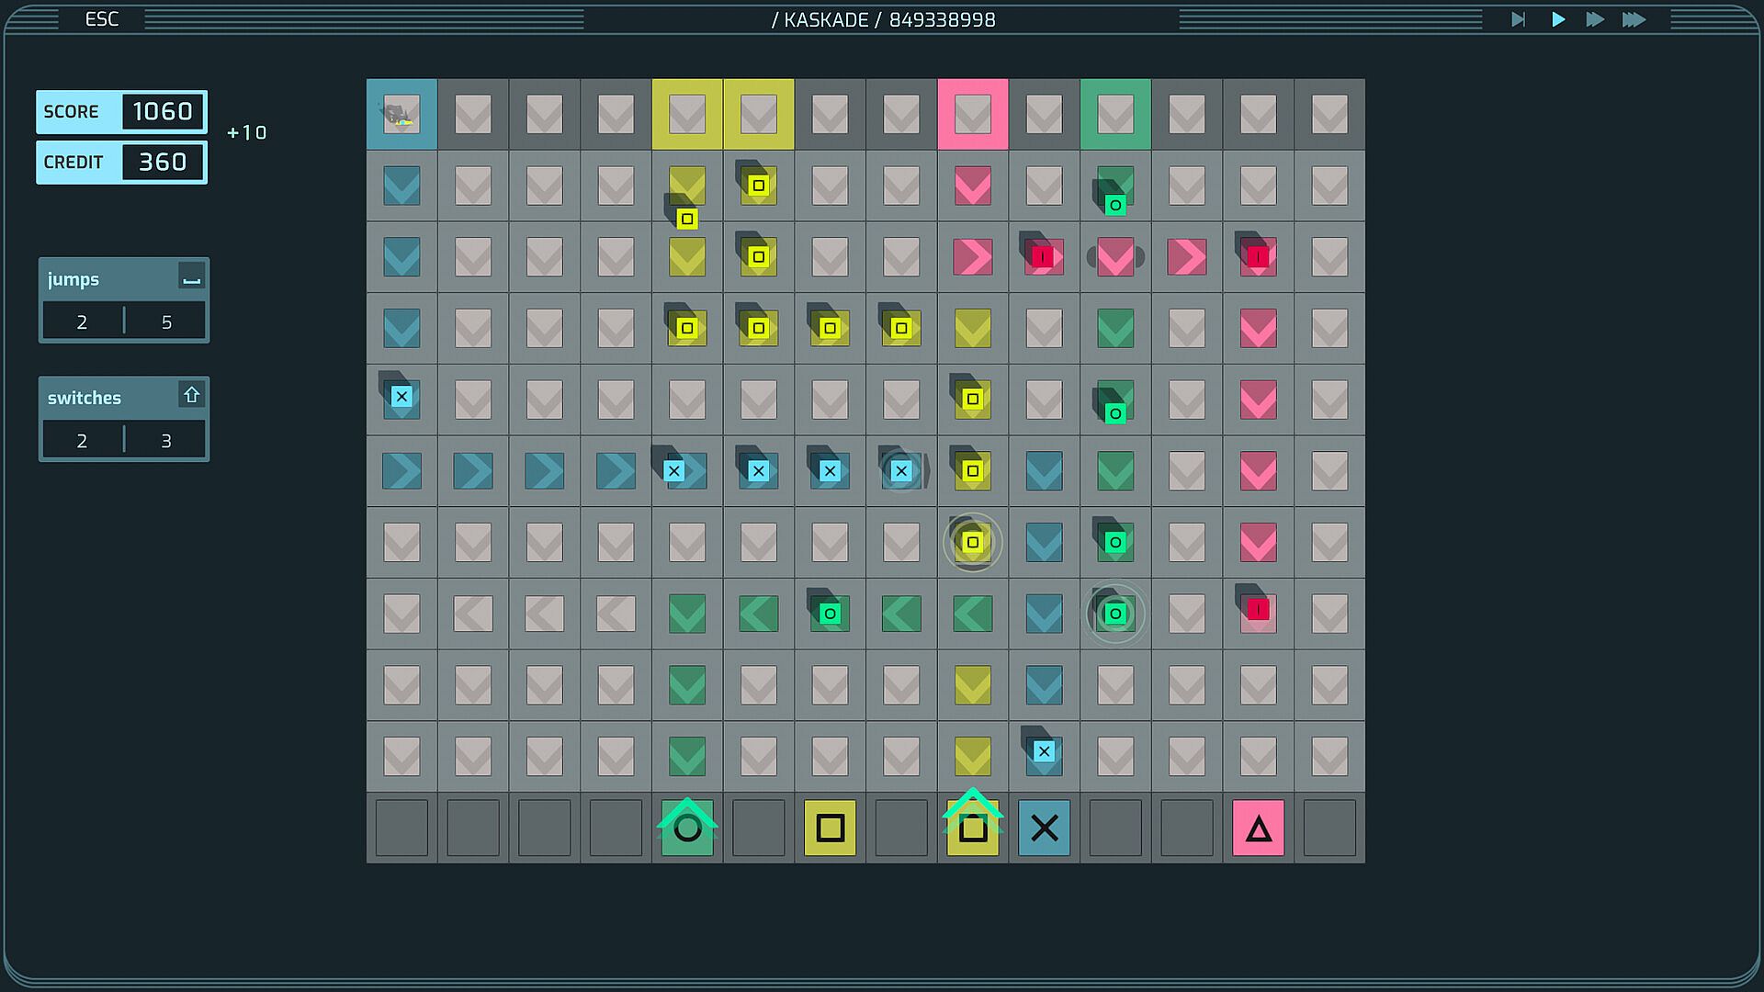The width and height of the screenshot is (1764, 992).
Task: Click the step-forward playback icon
Action: pos(1518,19)
